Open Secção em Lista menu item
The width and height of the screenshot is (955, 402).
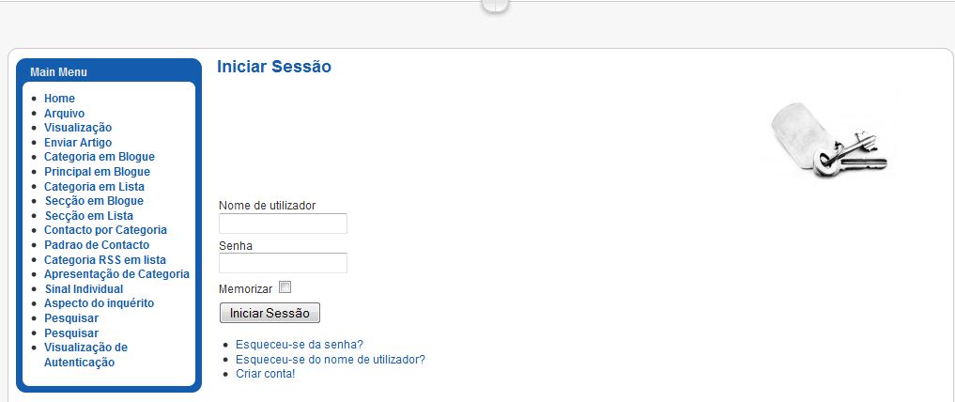(x=89, y=216)
